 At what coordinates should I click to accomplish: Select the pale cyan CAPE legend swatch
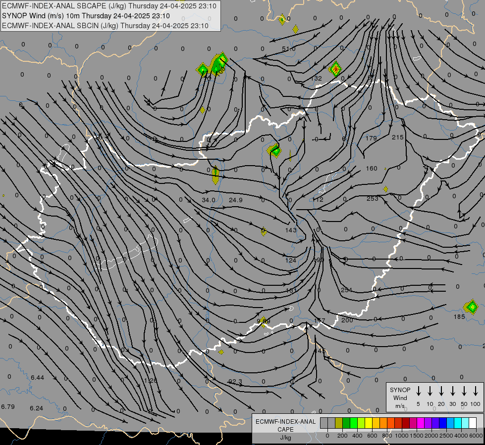click(x=465, y=423)
